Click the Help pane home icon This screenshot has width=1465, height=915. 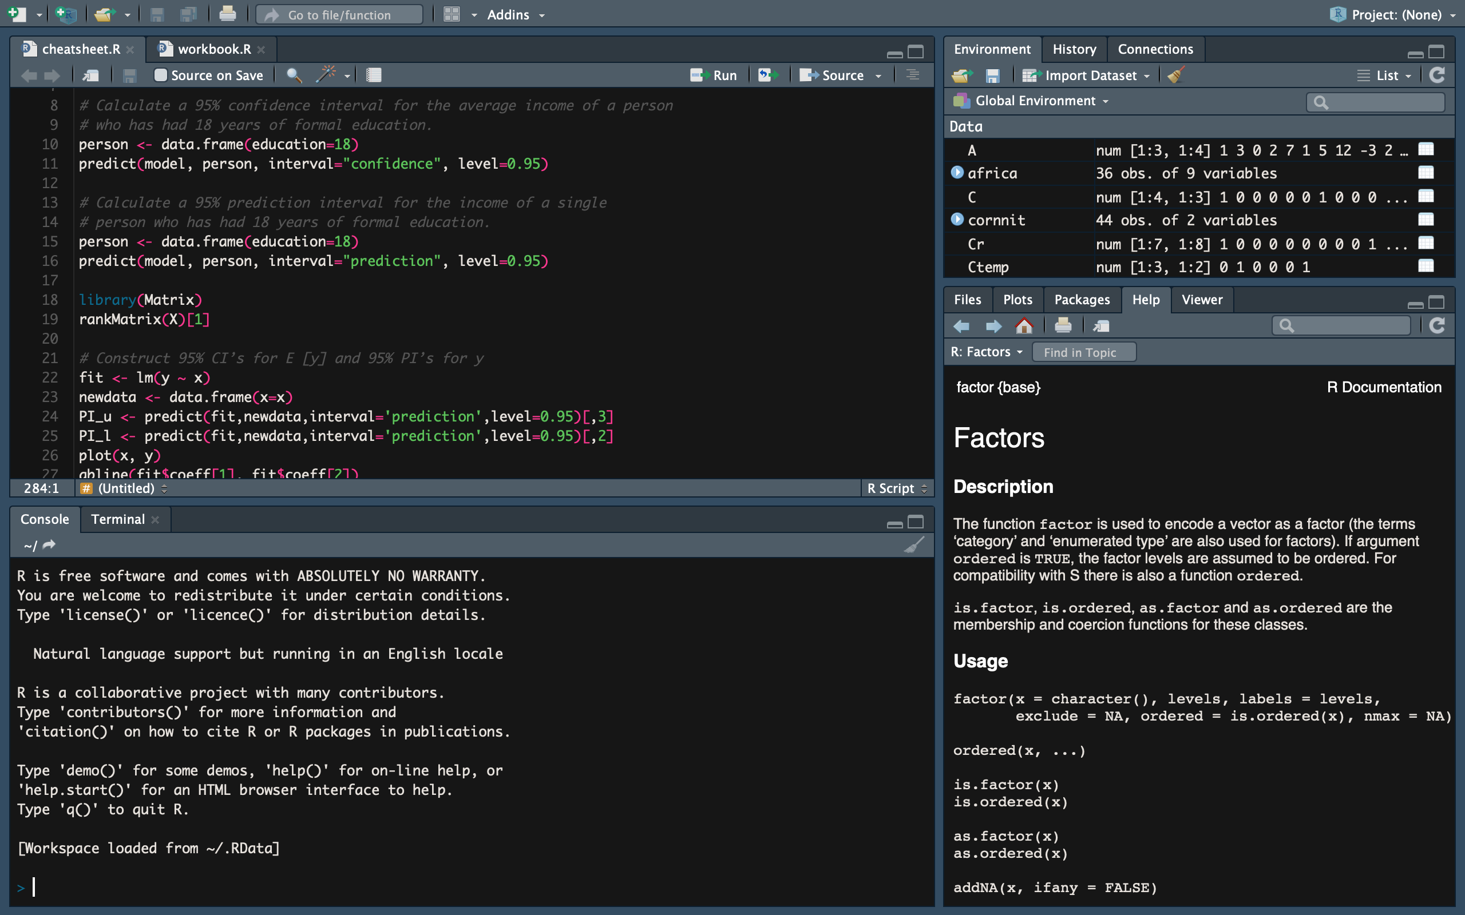[1024, 326]
